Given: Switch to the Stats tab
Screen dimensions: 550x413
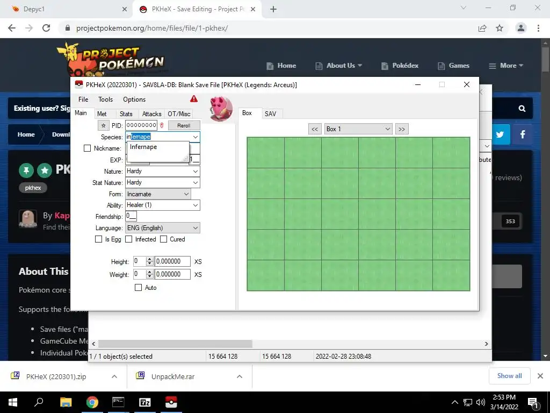Looking at the screenshot, I should point(126,114).
